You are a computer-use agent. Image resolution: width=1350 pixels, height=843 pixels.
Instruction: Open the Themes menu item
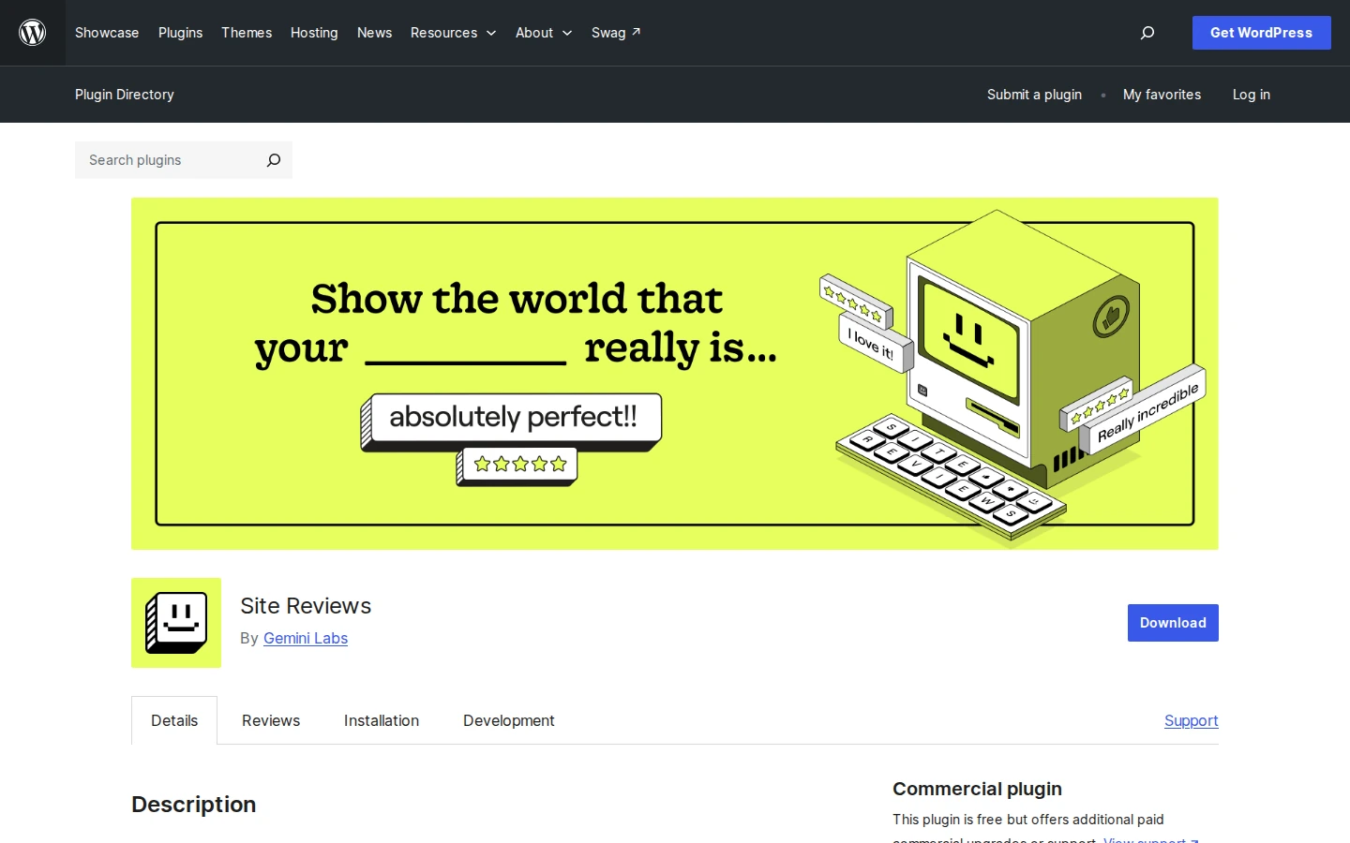click(x=247, y=33)
